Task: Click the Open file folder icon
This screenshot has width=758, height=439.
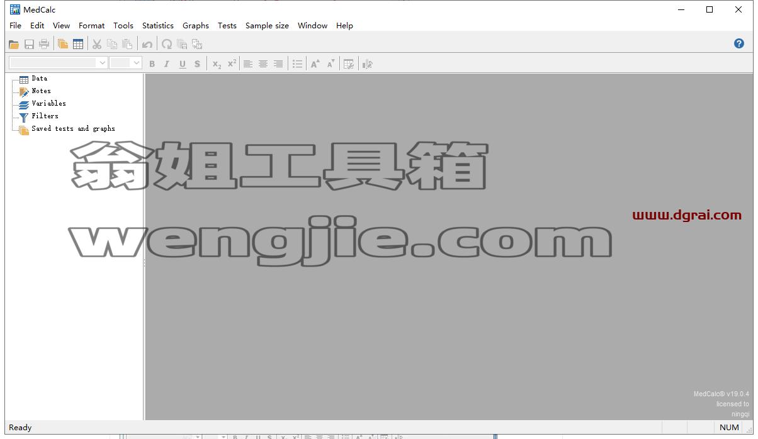Action: point(14,44)
